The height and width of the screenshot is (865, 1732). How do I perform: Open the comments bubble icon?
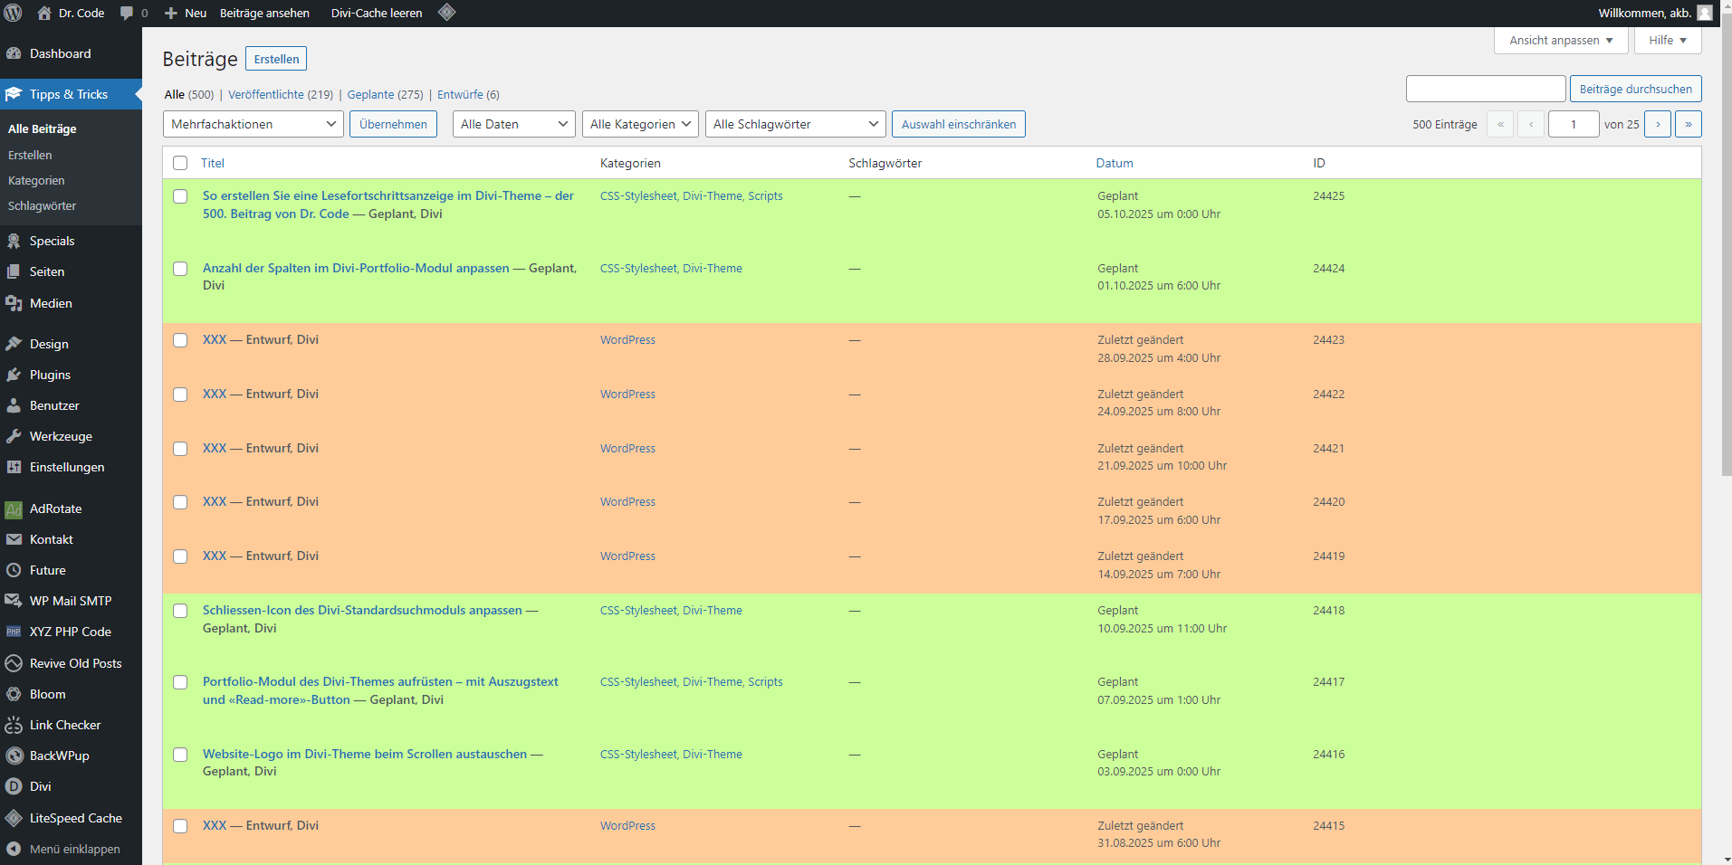pos(127,13)
